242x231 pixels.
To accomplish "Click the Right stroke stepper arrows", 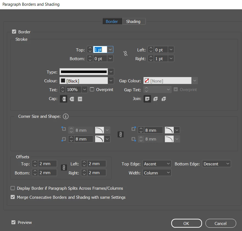I will pyautogui.click(x=151, y=59).
